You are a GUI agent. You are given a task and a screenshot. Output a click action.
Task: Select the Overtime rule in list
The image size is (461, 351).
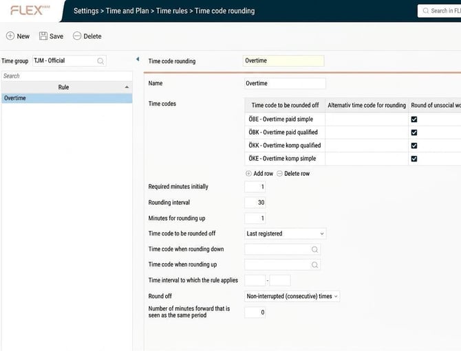67,98
